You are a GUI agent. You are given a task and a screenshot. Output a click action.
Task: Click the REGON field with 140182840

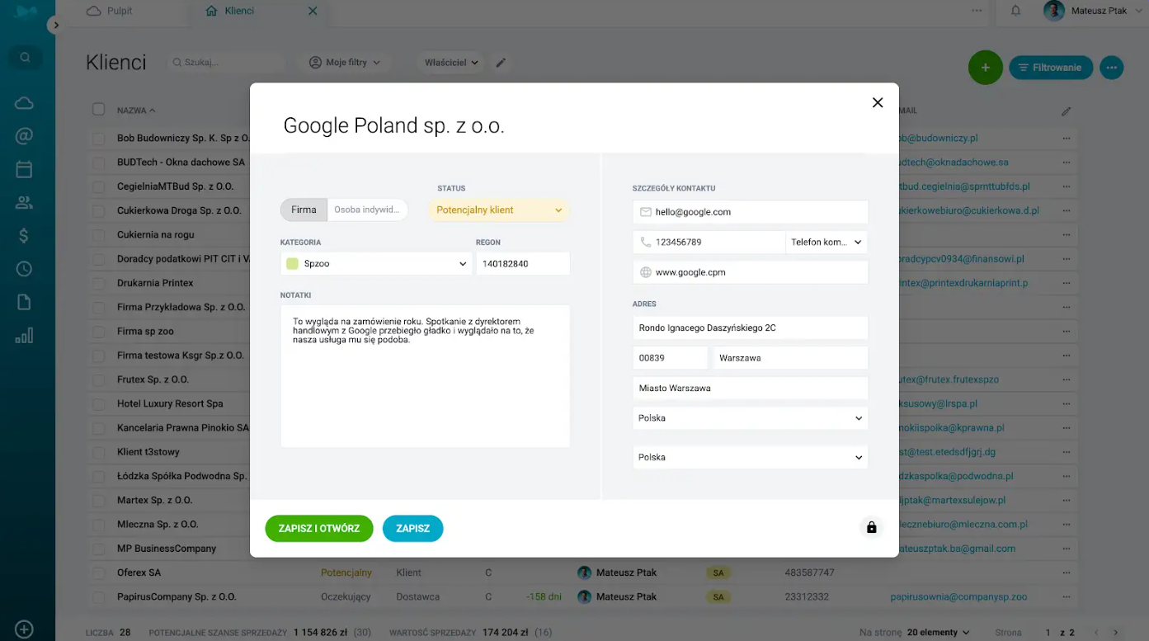[523, 264]
